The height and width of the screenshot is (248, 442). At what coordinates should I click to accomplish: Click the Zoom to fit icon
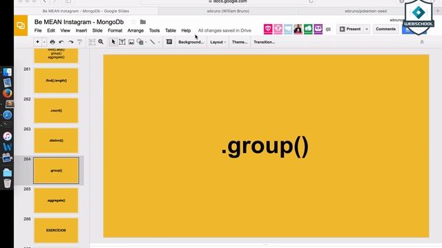pyautogui.click(x=92, y=42)
